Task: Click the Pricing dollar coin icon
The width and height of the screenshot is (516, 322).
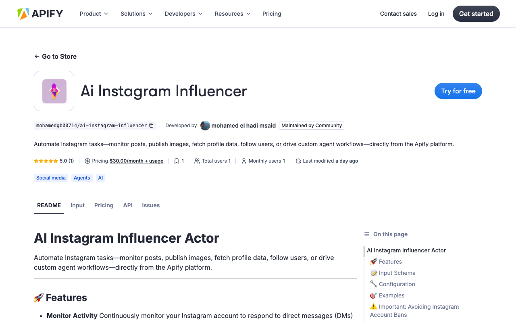Action: pyautogui.click(x=87, y=161)
